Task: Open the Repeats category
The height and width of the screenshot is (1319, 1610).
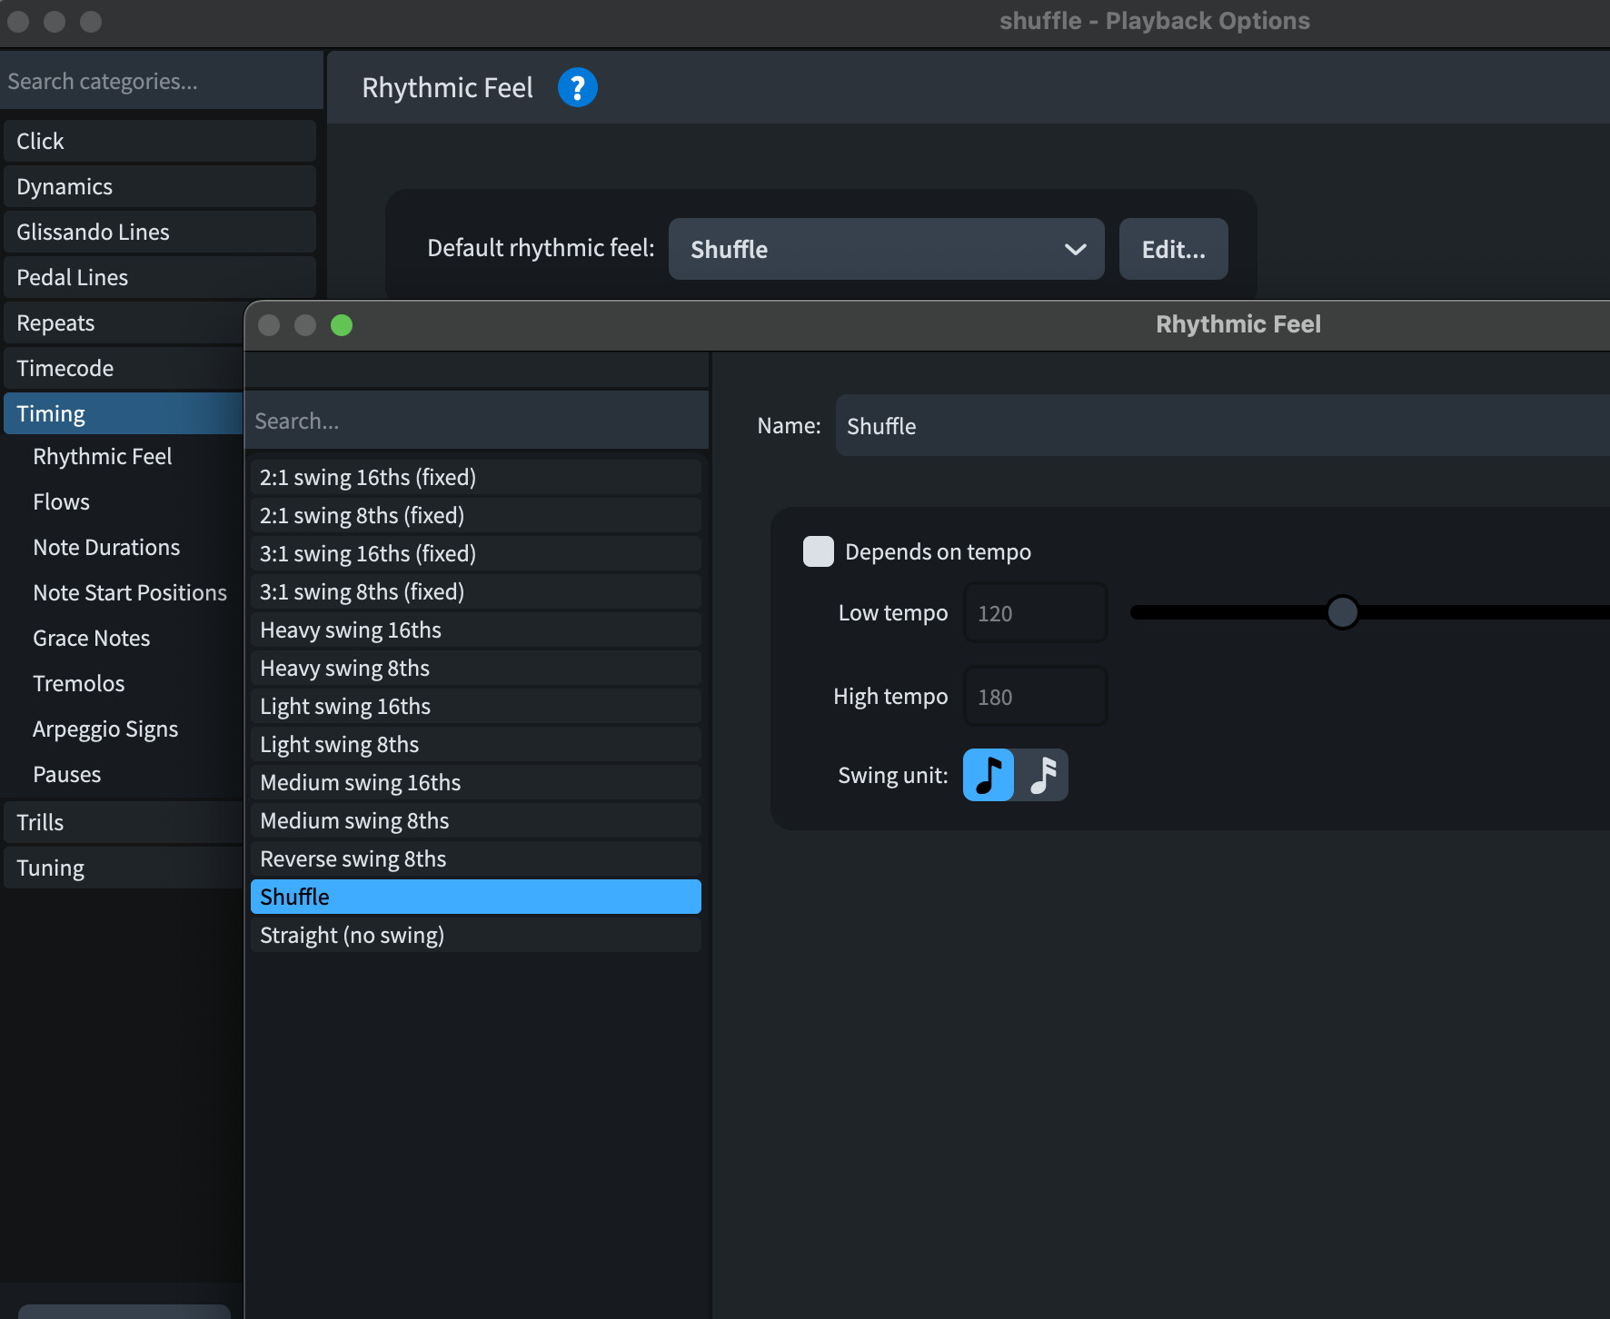Action: 124,322
